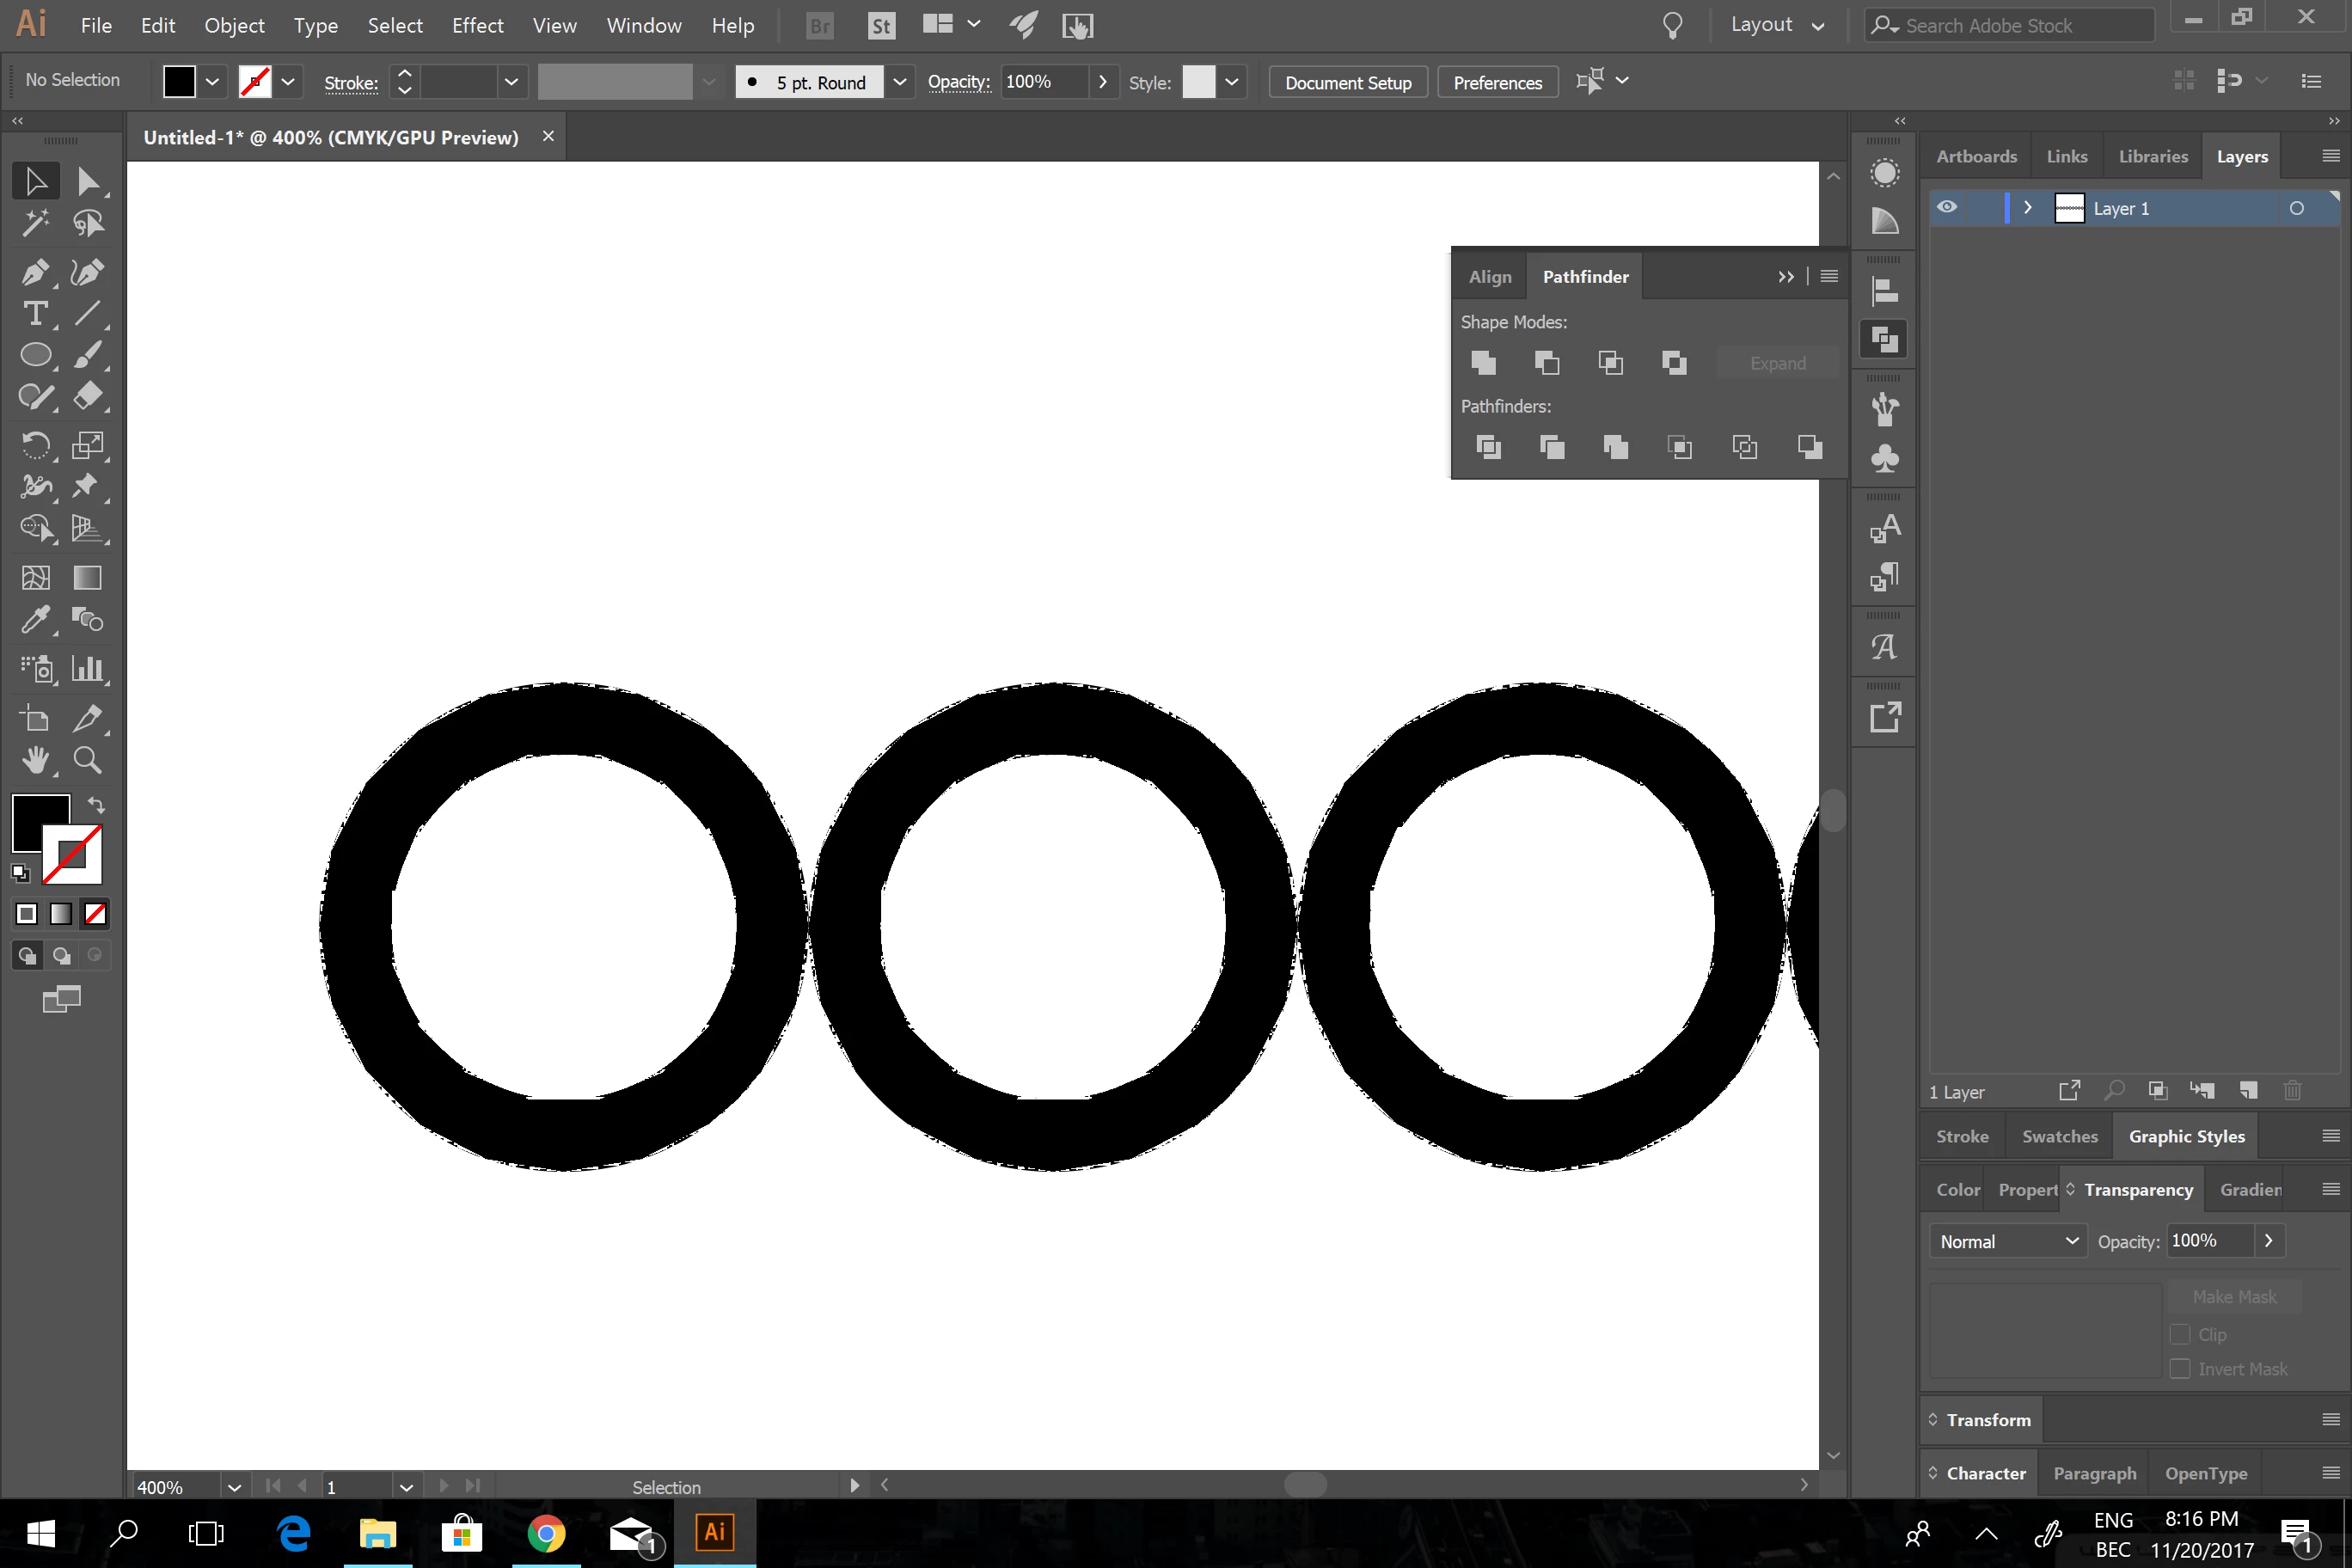Hide Layer 1 with eye icon
2352x1568 pixels.
[x=1947, y=208]
